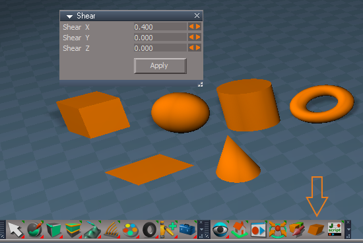Select the arrow pointer tool
This screenshot has width=363, height=243.
(x=15, y=229)
